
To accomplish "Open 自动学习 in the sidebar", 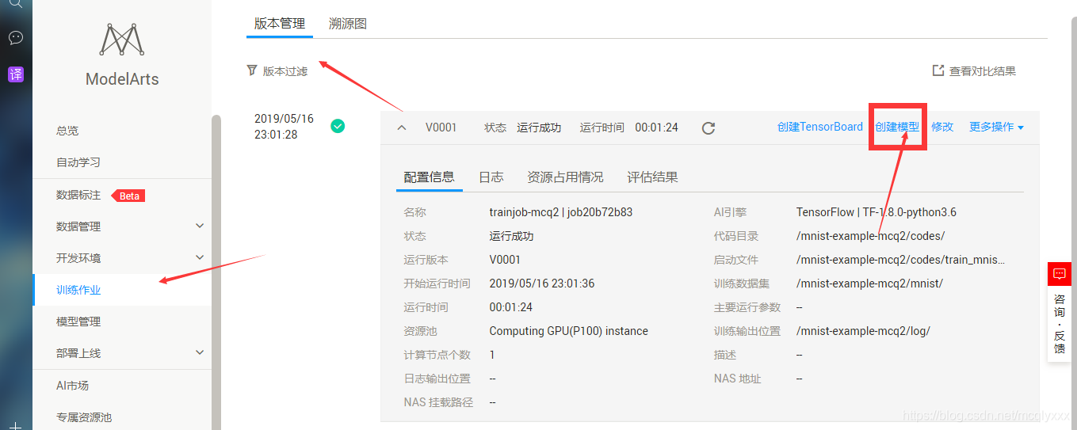I will coord(78,162).
